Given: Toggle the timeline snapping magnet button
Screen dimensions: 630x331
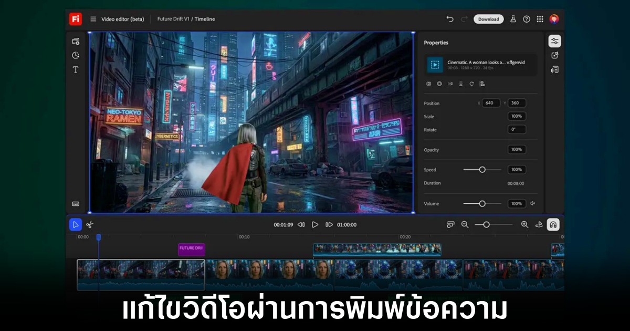Looking at the screenshot, I should coord(553,225).
